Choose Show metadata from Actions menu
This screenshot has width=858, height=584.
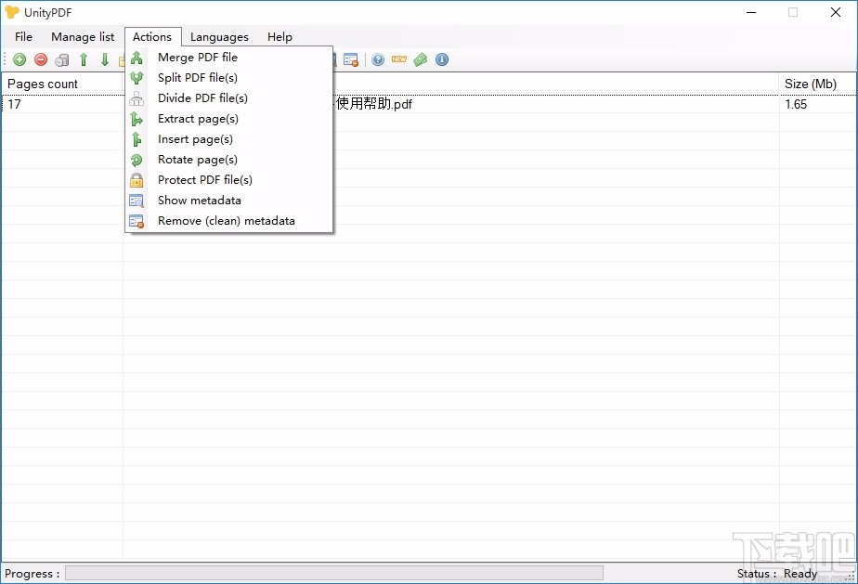(x=200, y=201)
